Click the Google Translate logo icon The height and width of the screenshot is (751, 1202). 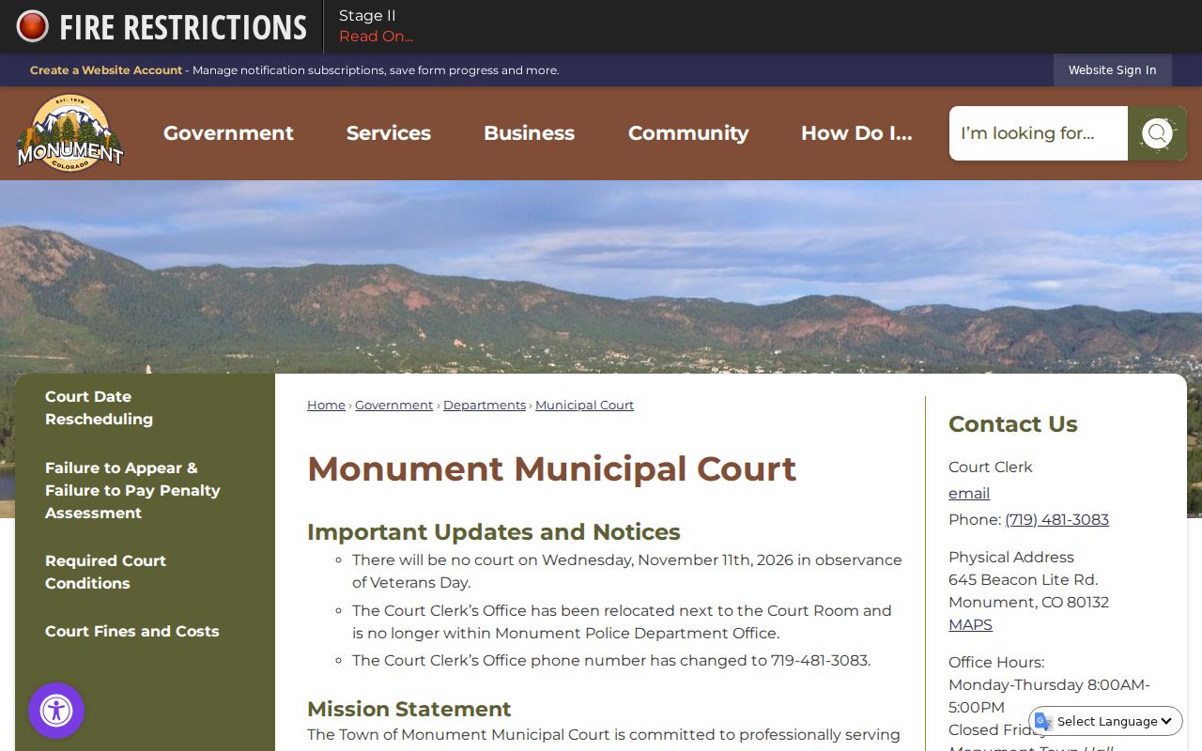click(x=1043, y=721)
